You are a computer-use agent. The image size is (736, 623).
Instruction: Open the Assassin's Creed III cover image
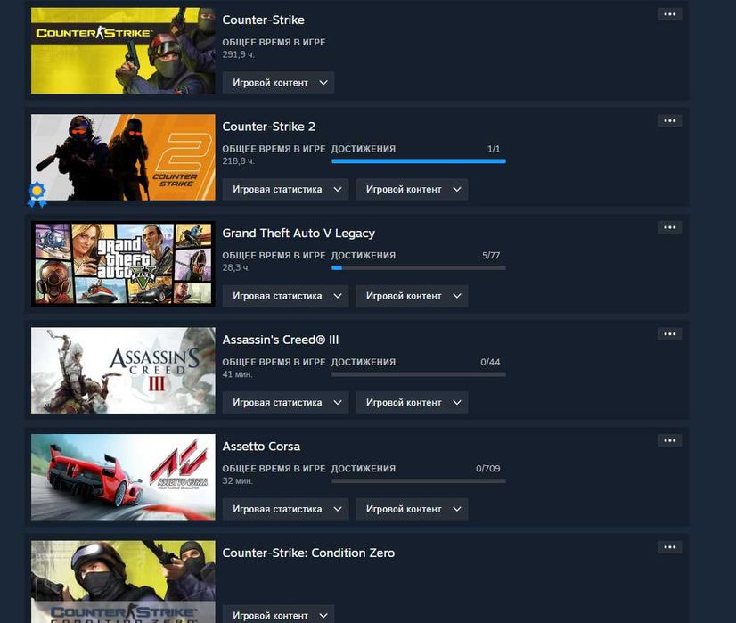tap(123, 371)
